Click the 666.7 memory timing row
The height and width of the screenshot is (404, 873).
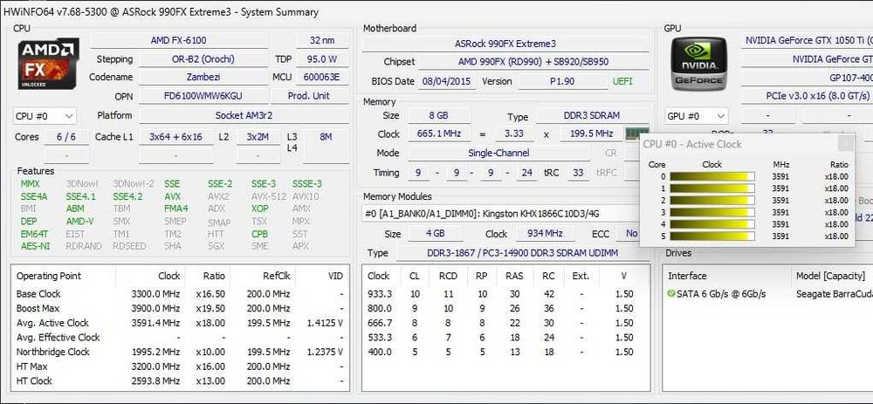[x=505, y=323]
